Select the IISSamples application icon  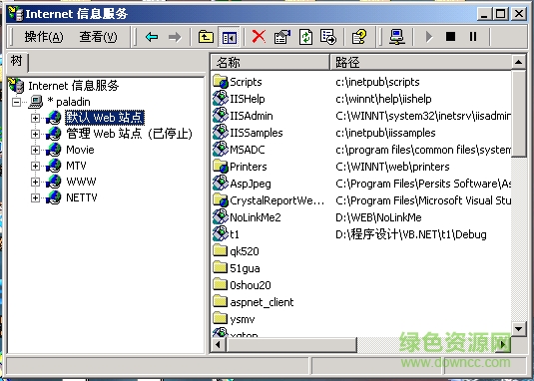220,133
